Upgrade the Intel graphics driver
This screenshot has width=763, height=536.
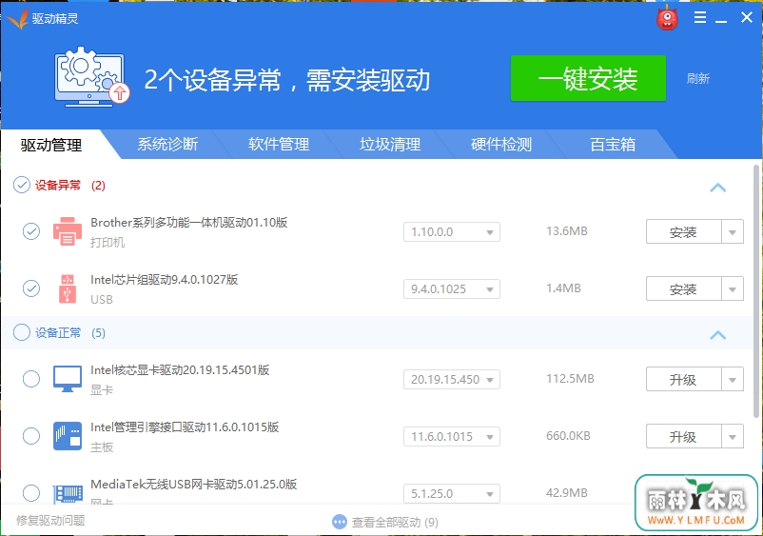tap(683, 379)
